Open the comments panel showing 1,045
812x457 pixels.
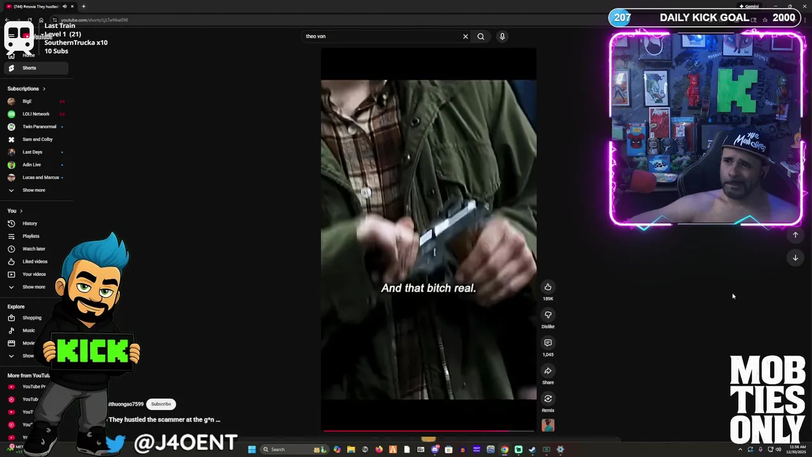click(548, 343)
